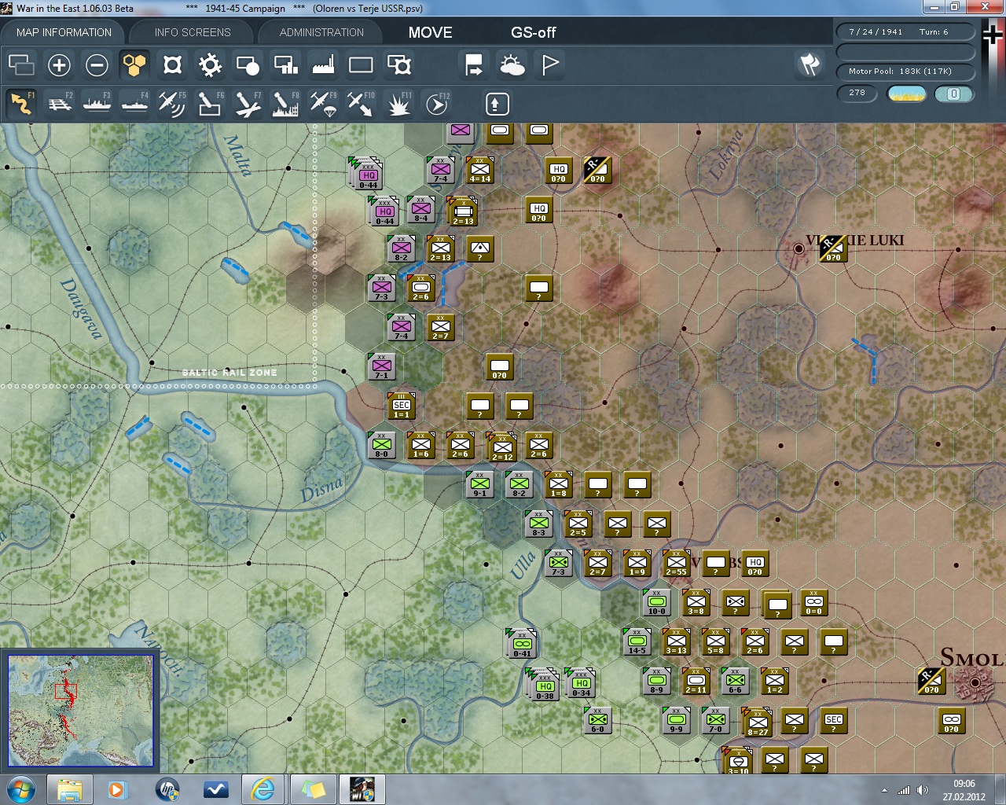Open Internet Explorer from taskbar
Screen dimensions: 1006x805
[x=263, y=789]
